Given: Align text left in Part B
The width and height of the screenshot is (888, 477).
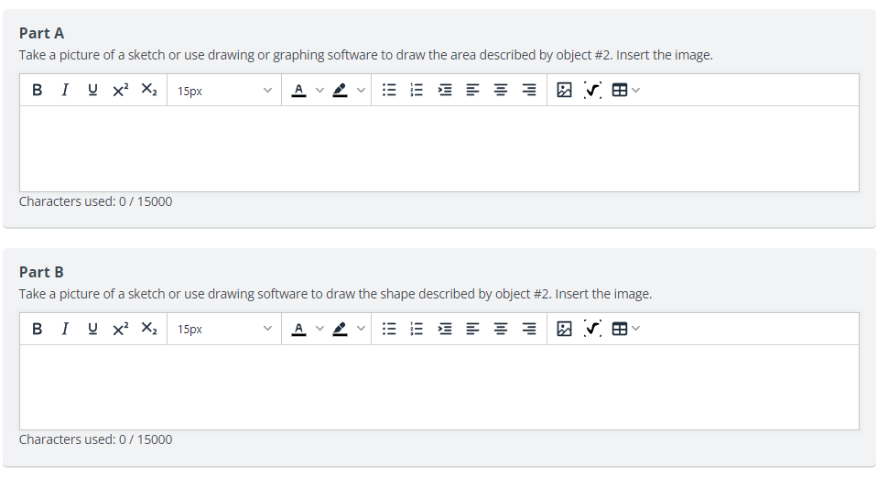Looking at the screenshot, I should [x=473, y=329].
